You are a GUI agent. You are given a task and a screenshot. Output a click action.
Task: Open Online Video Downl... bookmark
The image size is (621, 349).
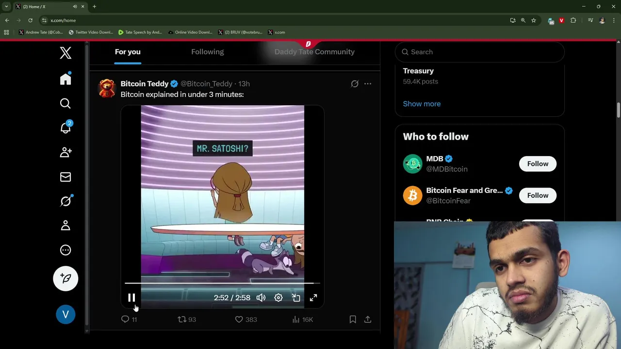click(x=190, y=32)
